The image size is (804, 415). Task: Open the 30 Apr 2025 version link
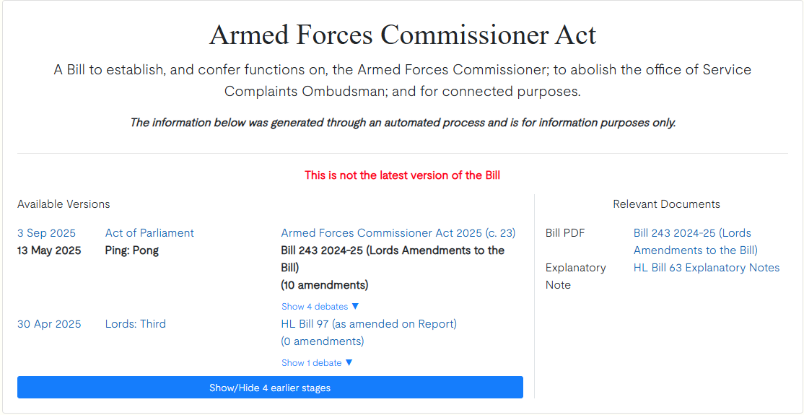click(x=49, y=324)
